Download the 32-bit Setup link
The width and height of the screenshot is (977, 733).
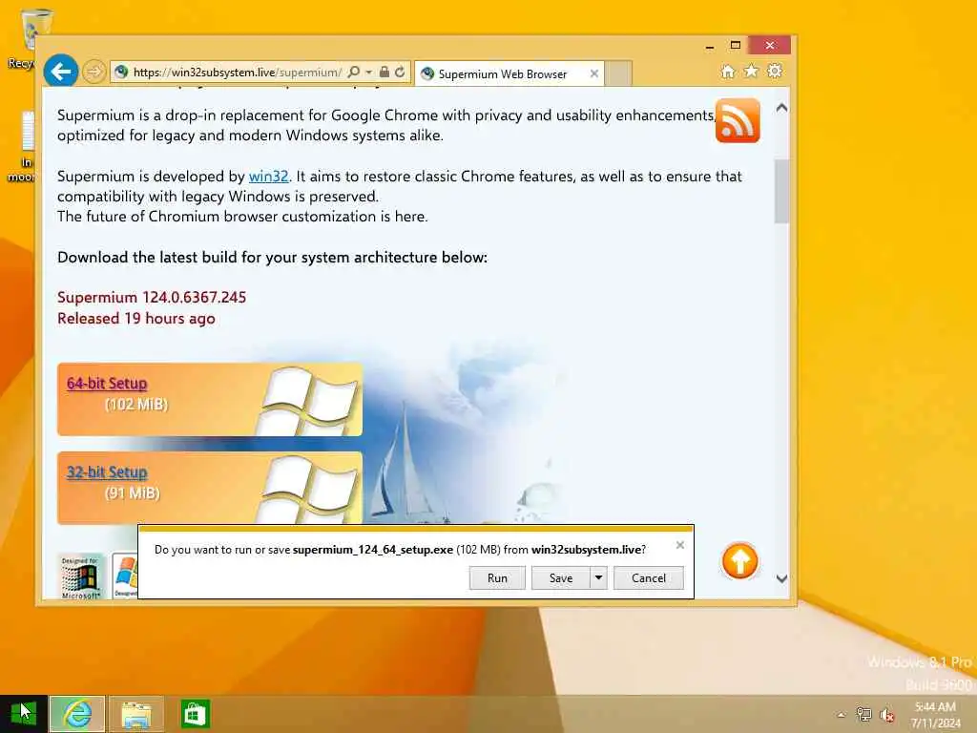(x=107, y=472)
